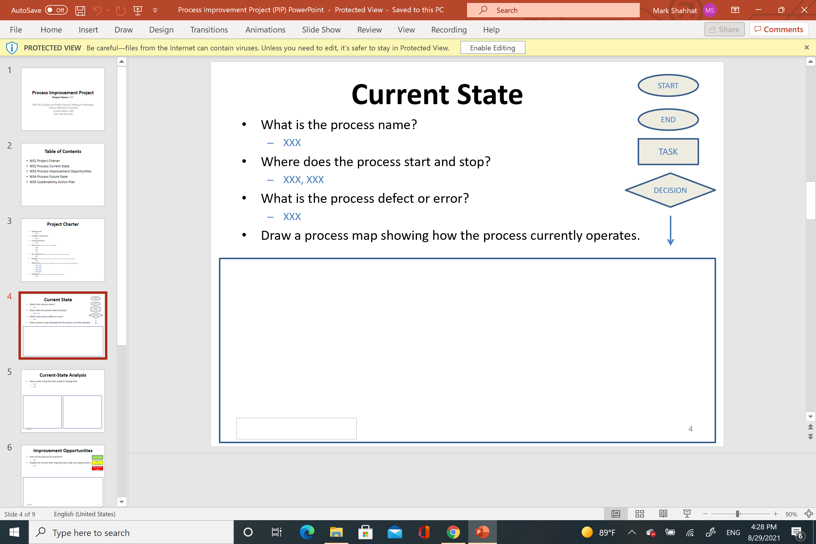The height and width of the screenshot is (544, 816).
Task: Open the Comments pane
Action: (x=778, y=29)
